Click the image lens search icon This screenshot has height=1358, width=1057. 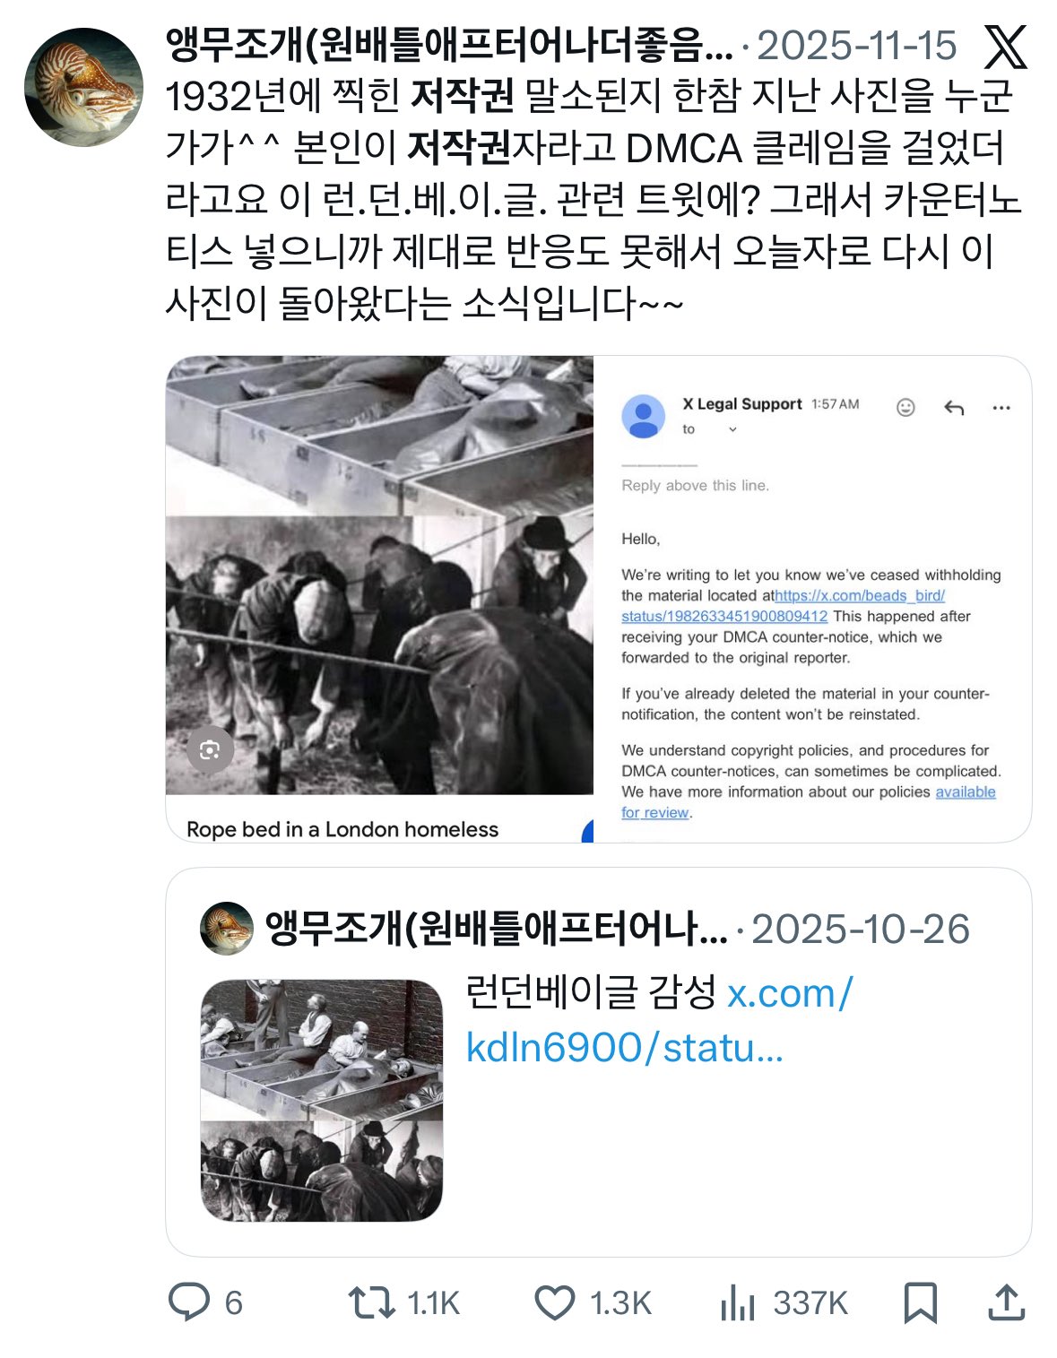[x=210, y=750]
